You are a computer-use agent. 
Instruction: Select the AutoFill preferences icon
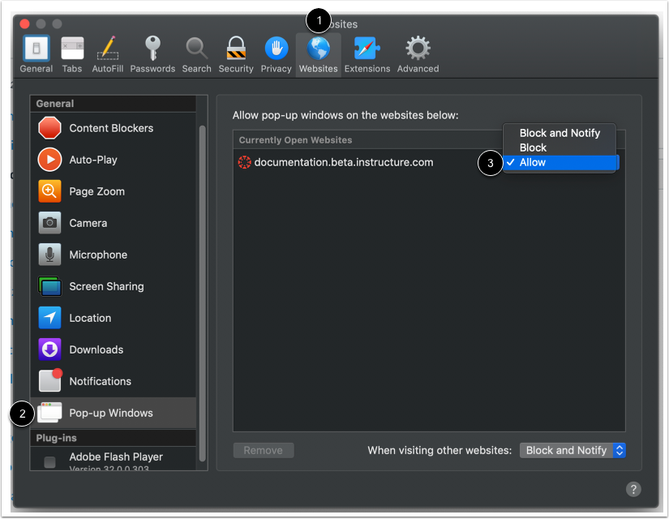click(x=108, y=53)
